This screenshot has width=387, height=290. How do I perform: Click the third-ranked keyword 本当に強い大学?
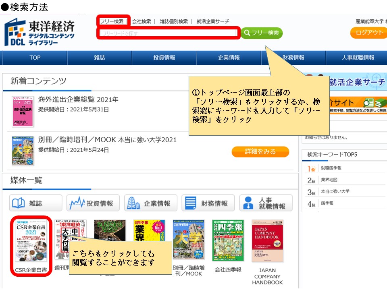point(335,191)
